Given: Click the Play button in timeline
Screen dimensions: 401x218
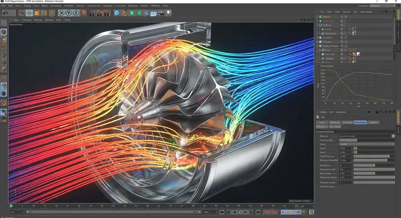Looking at the screenshot, I should (240, 212).
